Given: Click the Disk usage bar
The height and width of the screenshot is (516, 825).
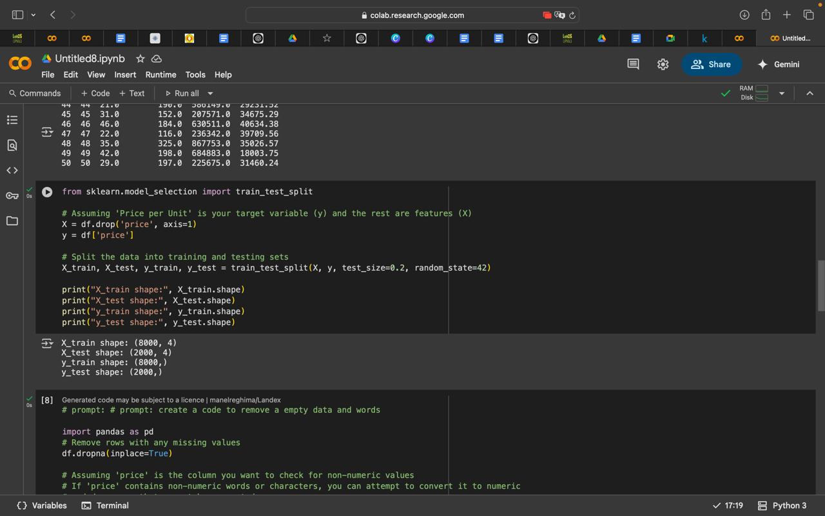Looking at the screenshot, I should (x=761, y=97).
